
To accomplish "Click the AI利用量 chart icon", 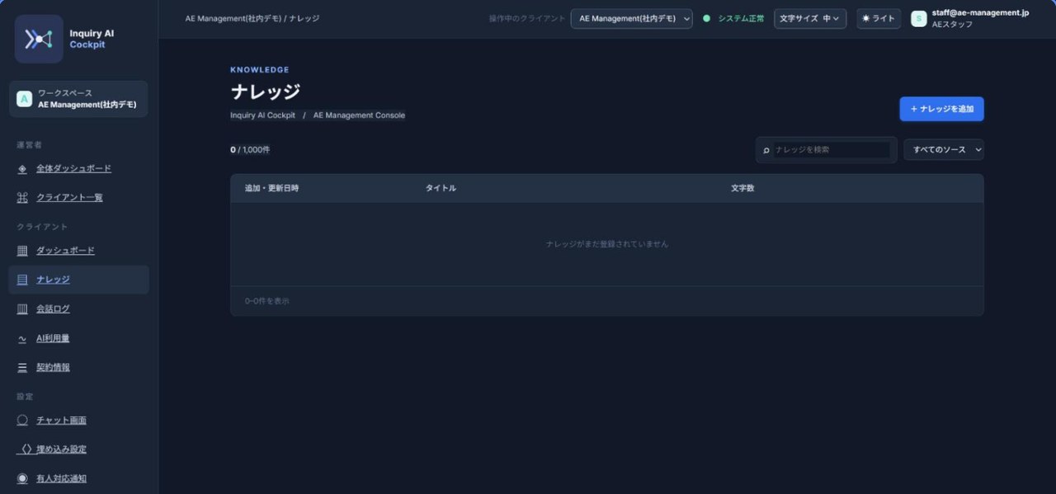I will pos(22,338).
